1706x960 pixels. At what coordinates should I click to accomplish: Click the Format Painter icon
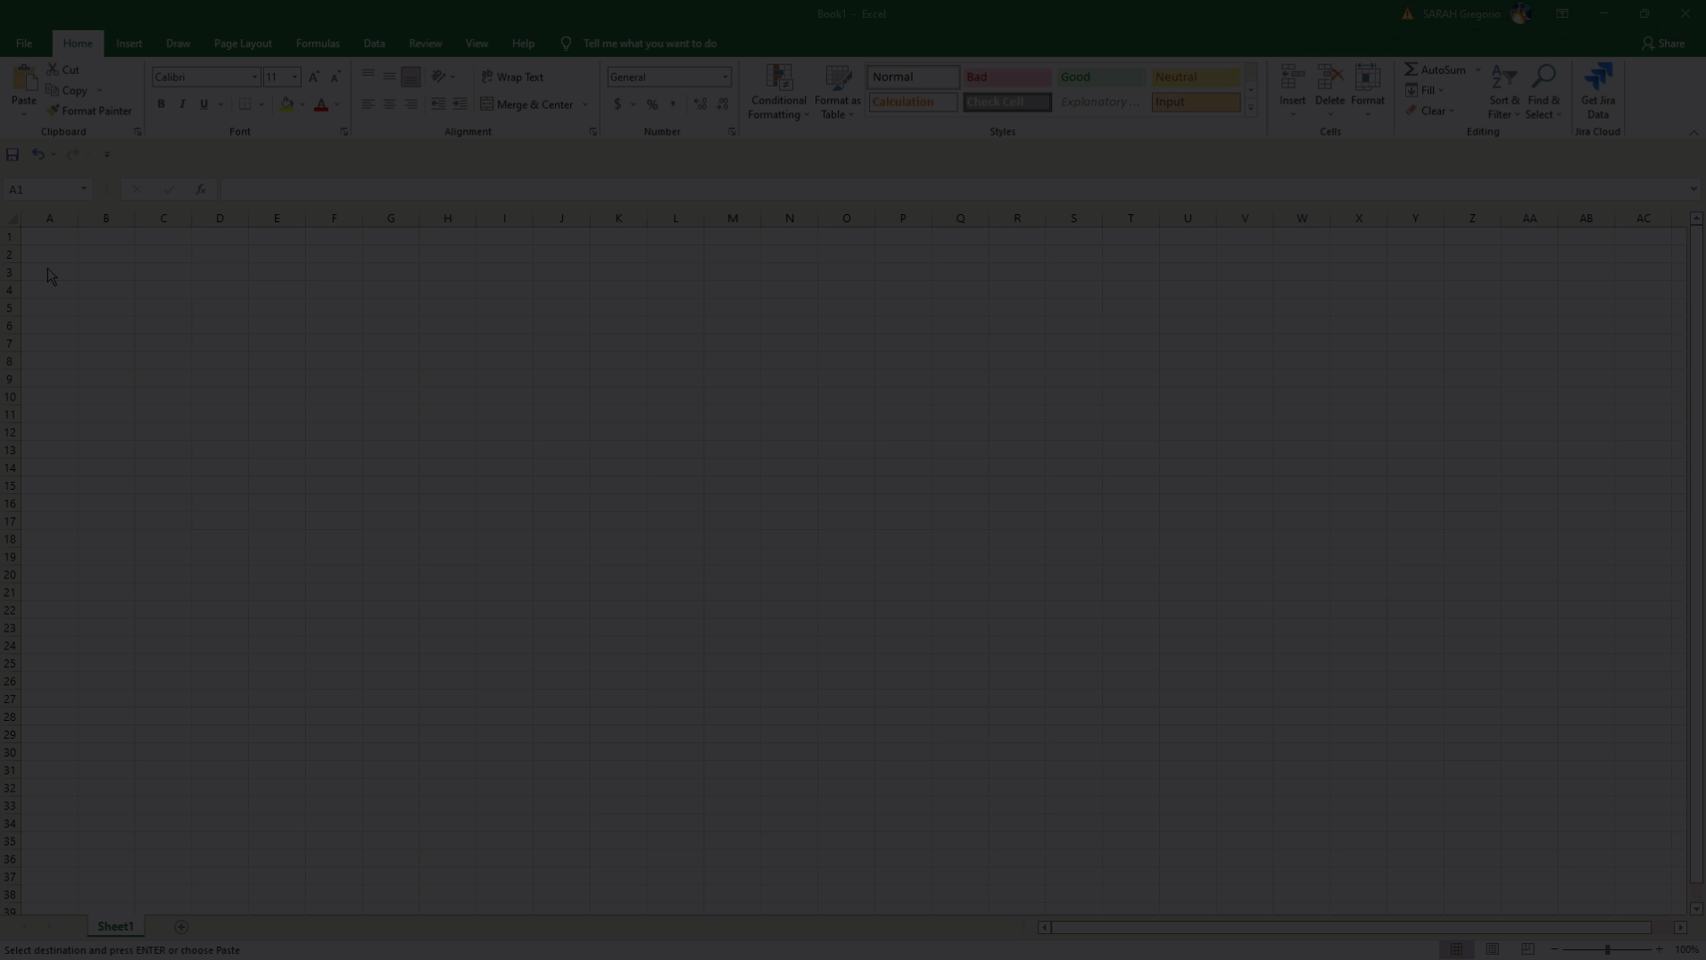pos(53,111)
